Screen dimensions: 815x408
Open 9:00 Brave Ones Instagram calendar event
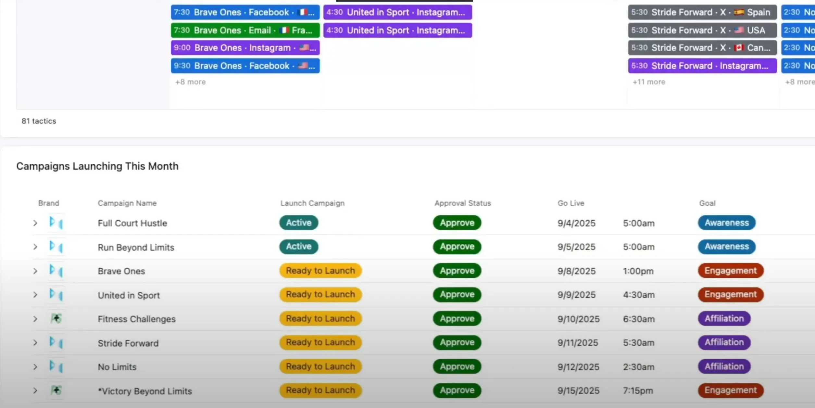(245, 48)
